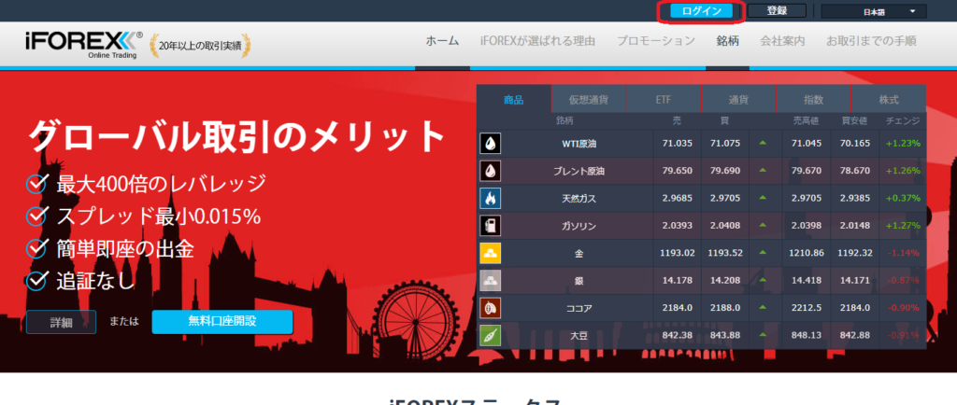
Task: Click the 大豆 soybean icon
Action: point(491,335)
